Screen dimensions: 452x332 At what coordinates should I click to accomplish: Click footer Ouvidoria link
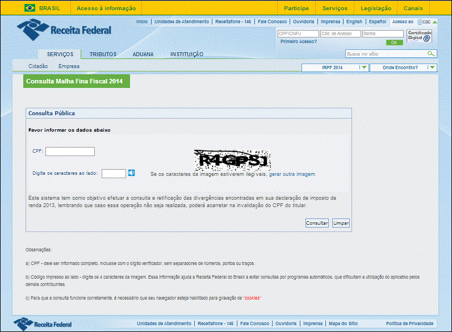tap(286, 323)
